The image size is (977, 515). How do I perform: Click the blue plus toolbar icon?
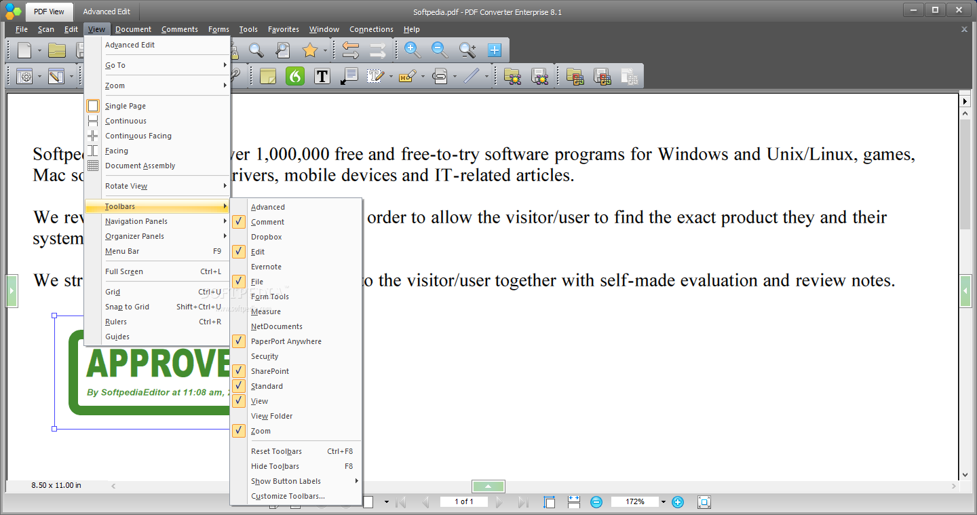click(495, 50)
